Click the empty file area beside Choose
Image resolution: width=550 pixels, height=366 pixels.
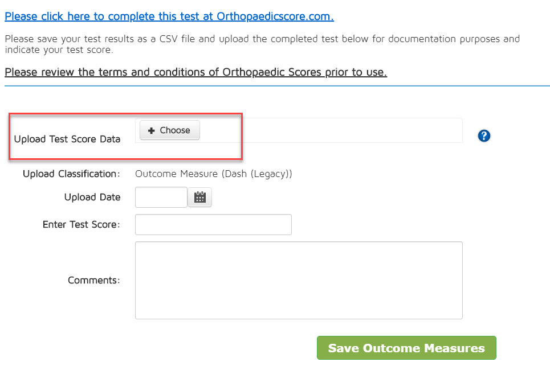pos(331,130)
